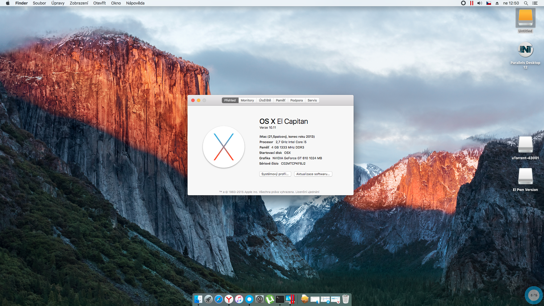Screen dimensions: 544x306
Task: Launch Safari from the Dock
Action: tap(219, 299)
